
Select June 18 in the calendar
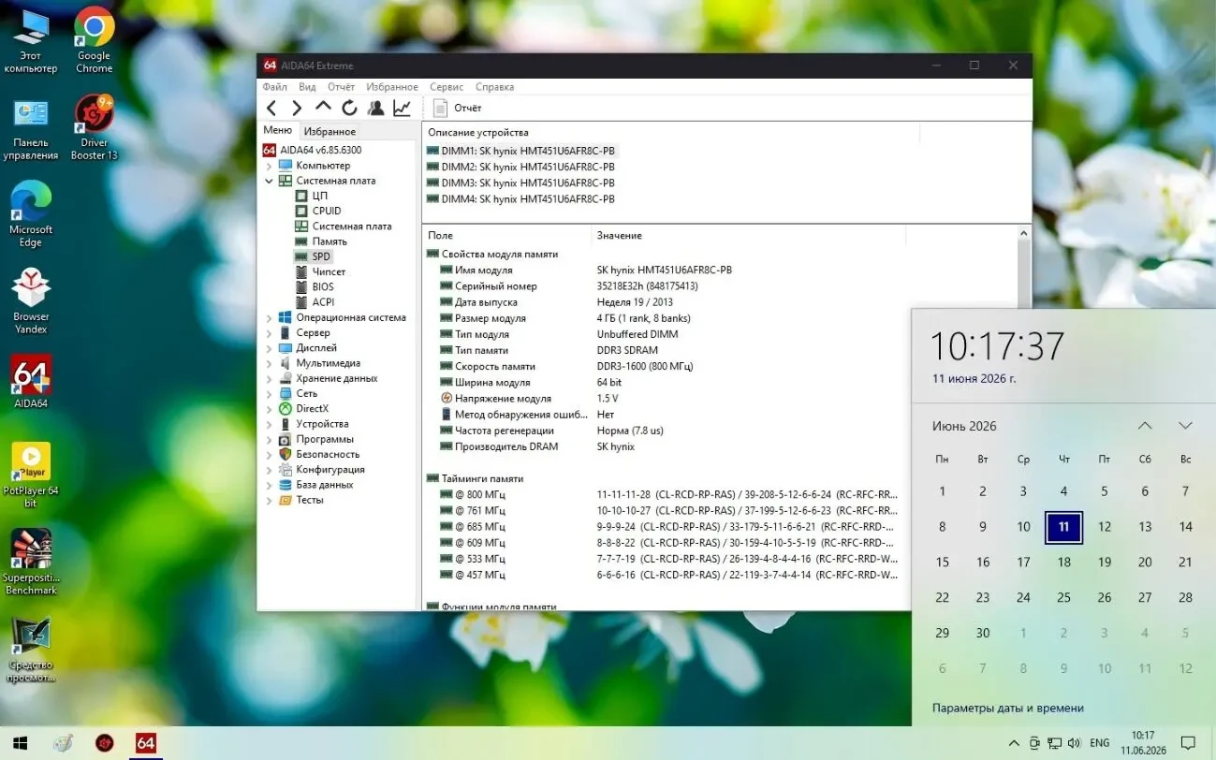pyautogui.click(x=1063, y=563)
